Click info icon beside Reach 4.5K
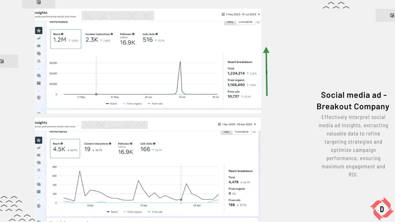Viewport: 395px width, 222px height. pos(62,144)
